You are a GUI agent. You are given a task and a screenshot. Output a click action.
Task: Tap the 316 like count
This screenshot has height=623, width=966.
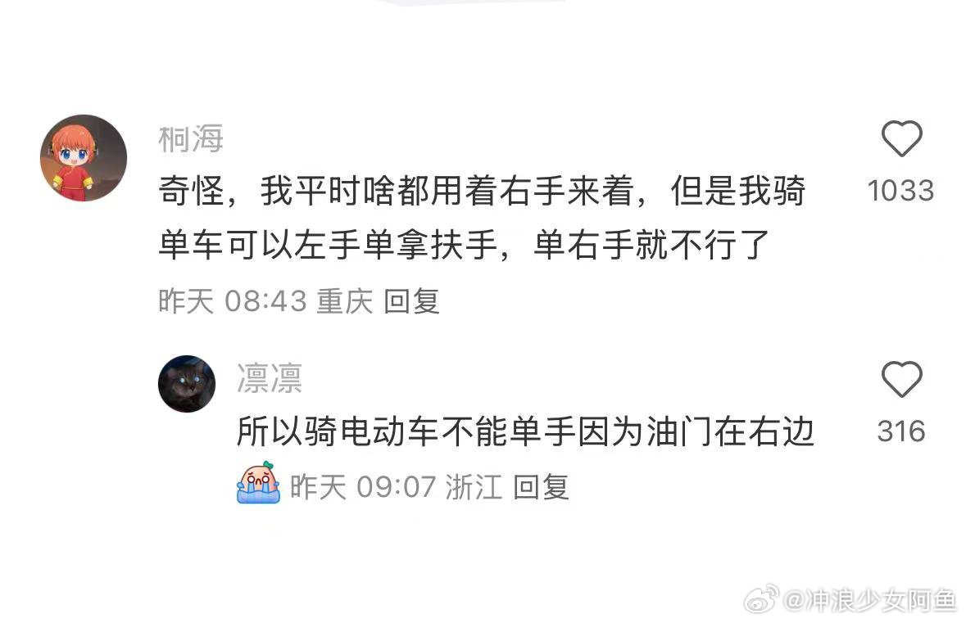click(901, 431)
